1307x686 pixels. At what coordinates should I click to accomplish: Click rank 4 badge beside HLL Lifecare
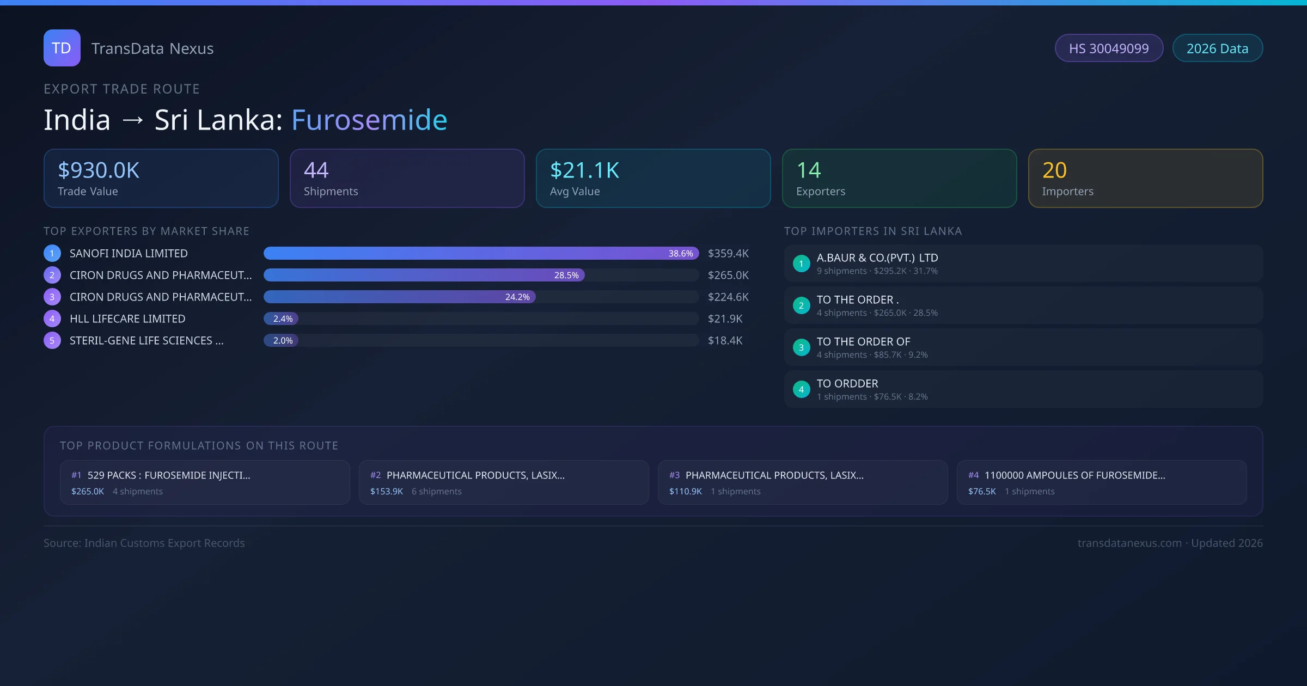click(52, 318)
